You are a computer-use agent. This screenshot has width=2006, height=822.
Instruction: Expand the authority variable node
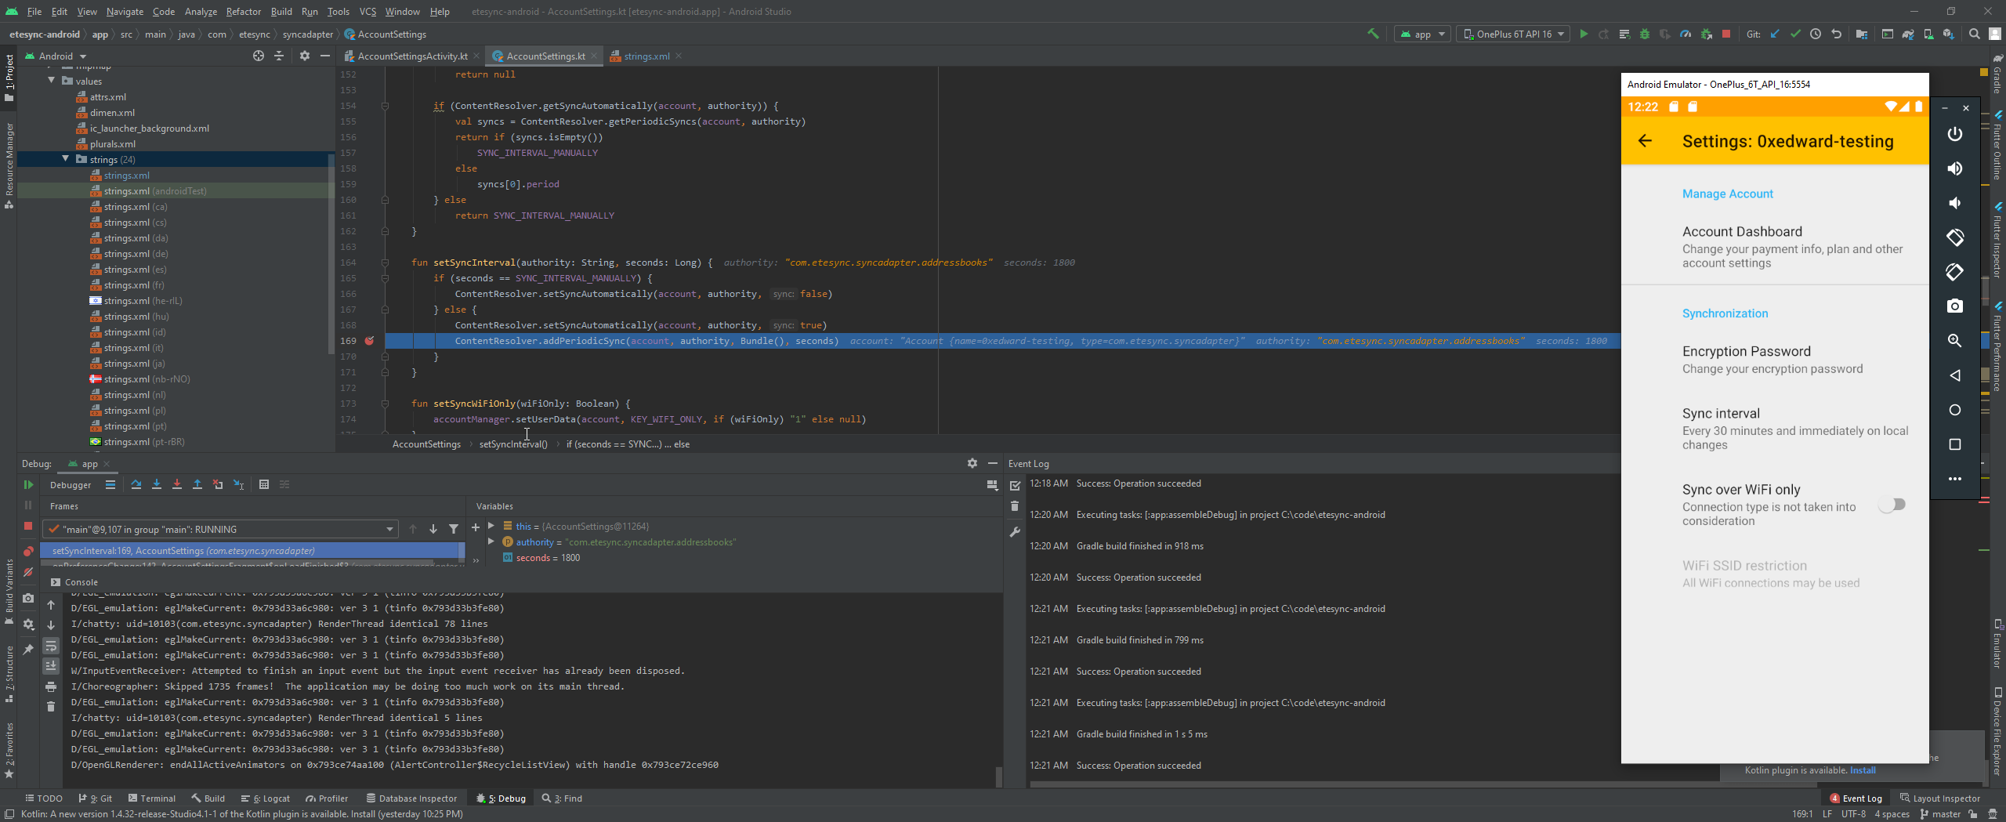491,541
